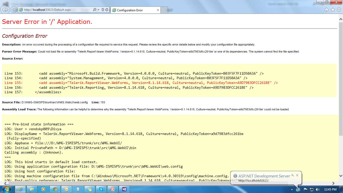The image size is (343, 193).
Task: Open the Favorites star icon
Action: [x=333, y=10]
